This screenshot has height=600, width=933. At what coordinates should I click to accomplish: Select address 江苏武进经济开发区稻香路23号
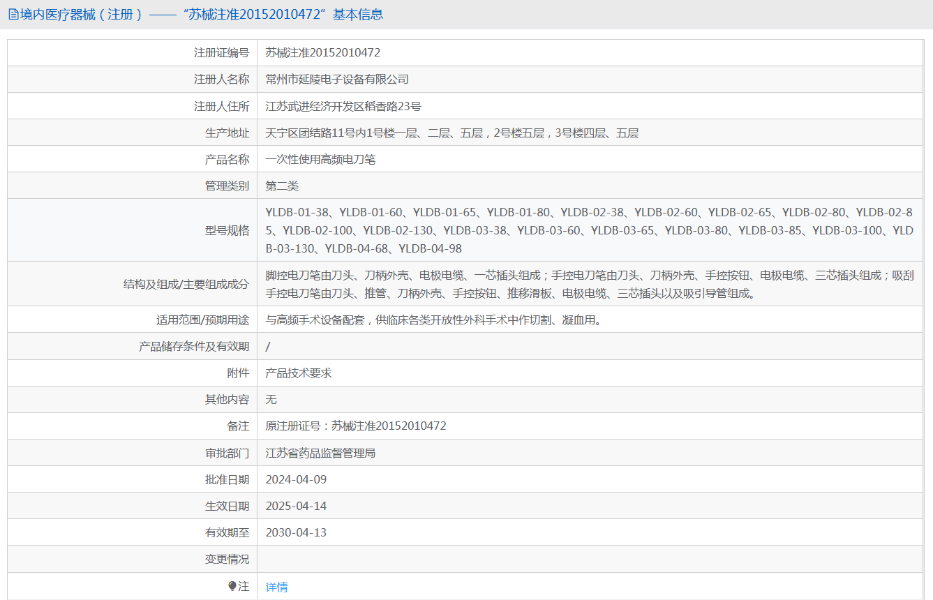point(343,106)
